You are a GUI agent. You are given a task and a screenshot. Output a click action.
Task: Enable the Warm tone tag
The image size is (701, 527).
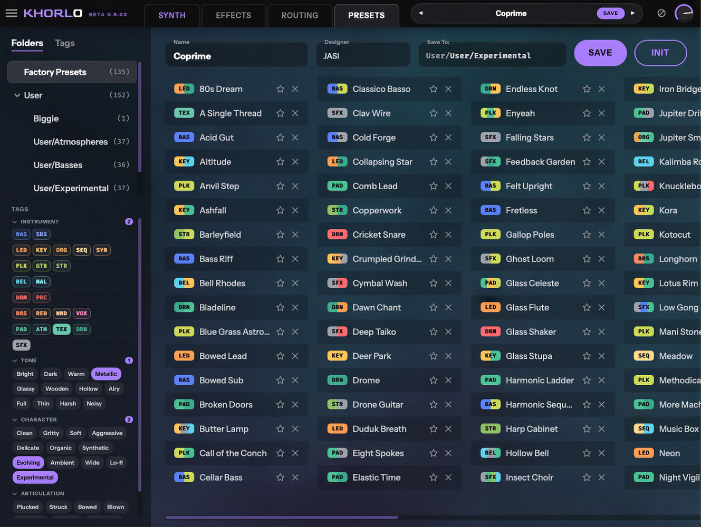(x=76, y=374)
